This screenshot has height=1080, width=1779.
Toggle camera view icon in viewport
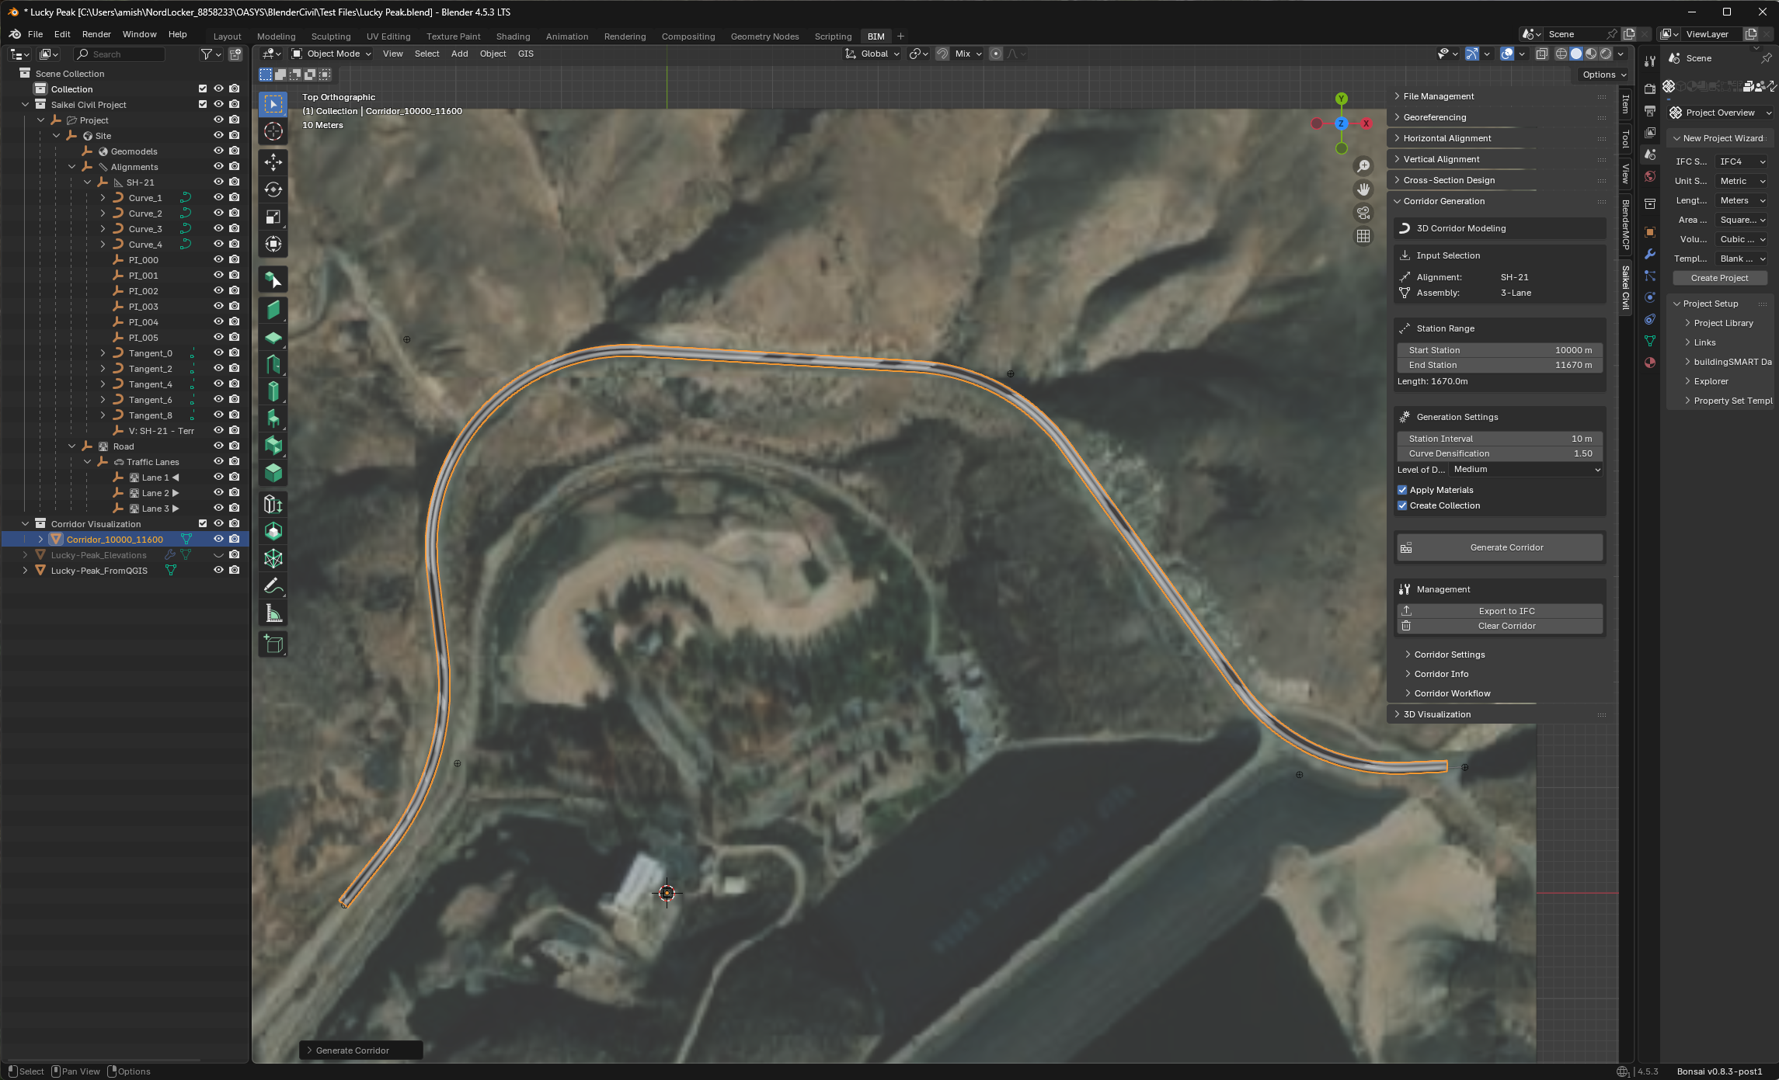[x=1363, y=213]
